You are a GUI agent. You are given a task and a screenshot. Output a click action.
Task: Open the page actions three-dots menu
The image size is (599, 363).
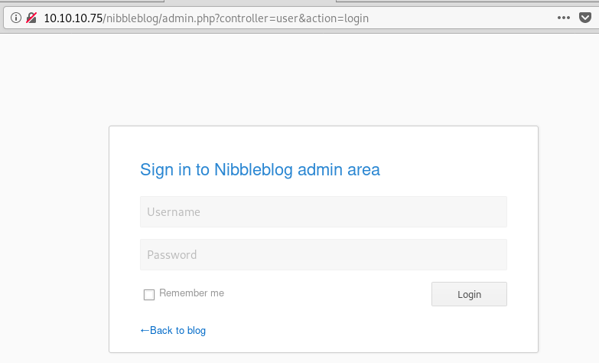click(x=564, y=18)
